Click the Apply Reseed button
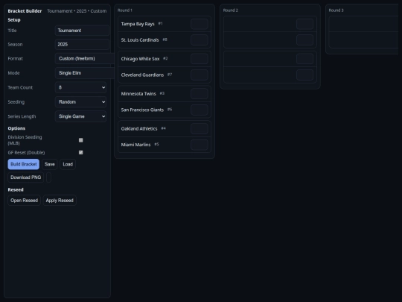 tap(60, 201)
